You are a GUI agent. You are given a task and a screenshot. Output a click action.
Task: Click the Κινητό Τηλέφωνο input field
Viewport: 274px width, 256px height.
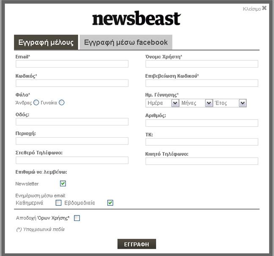click(202, 161)
